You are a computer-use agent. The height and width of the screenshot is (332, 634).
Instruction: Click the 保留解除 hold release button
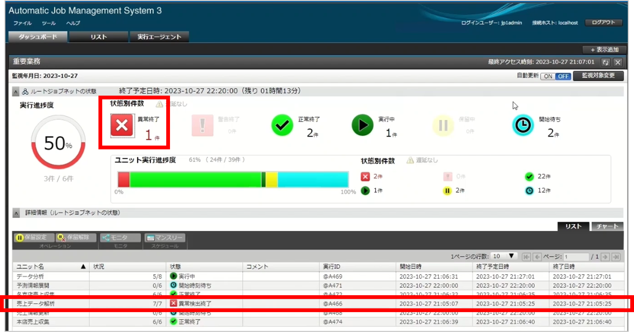tap(76, 237)
